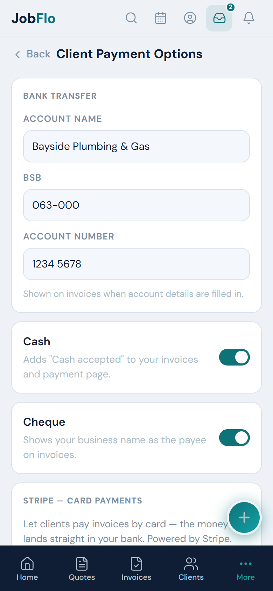The height and width of the screenshot is (591, 273).
Task: Open the Invoices tab
Action: [x=136, y=569]
